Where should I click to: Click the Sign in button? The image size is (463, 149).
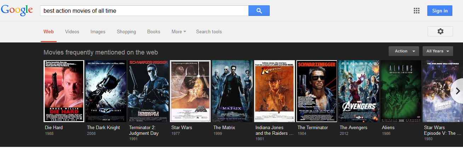[440, 11]
